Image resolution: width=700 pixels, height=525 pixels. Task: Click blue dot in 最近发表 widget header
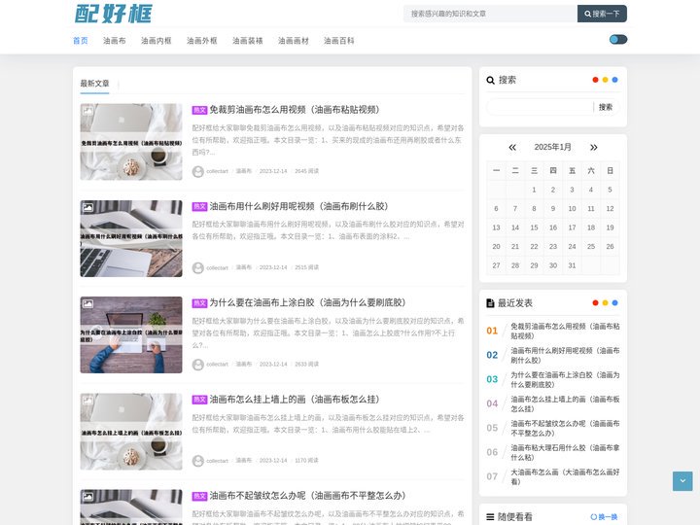[x=614, y=302]
